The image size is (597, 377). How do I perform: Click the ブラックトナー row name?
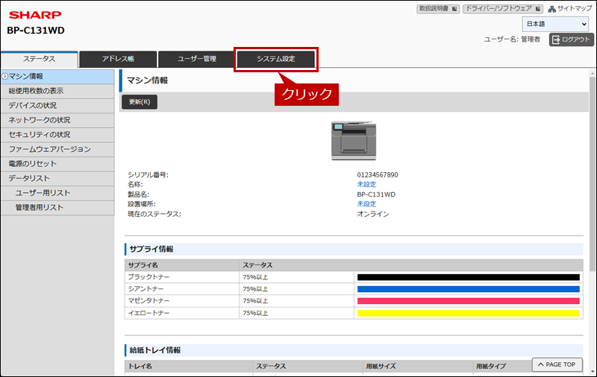(x=149, y=277)
